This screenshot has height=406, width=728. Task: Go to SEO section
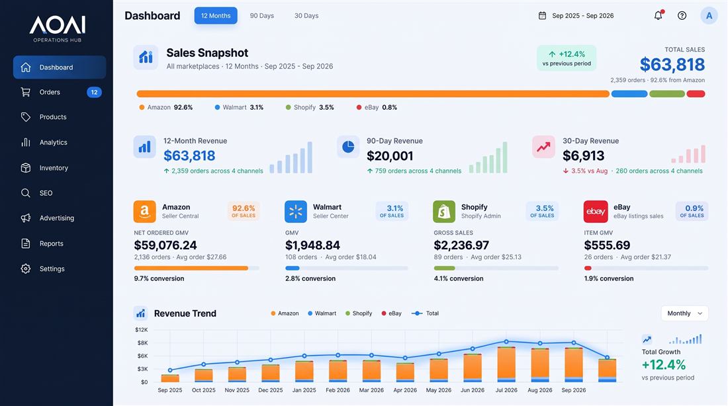pos(60,192)
